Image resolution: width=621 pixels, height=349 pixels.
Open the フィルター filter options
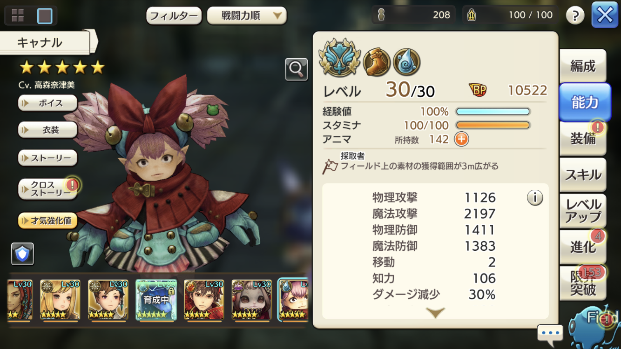174,16
